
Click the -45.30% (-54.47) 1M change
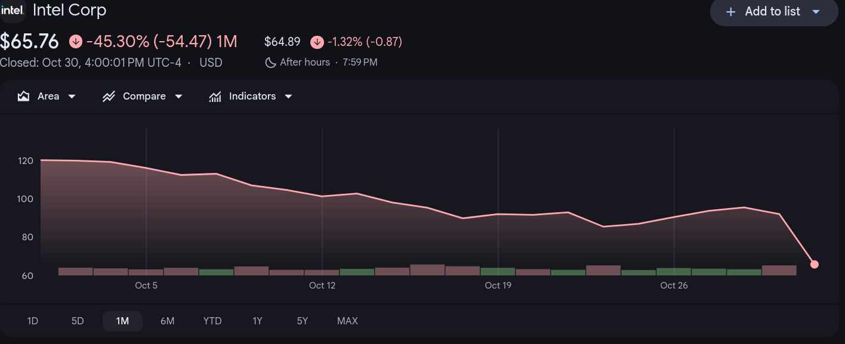(x=162, y=42)
